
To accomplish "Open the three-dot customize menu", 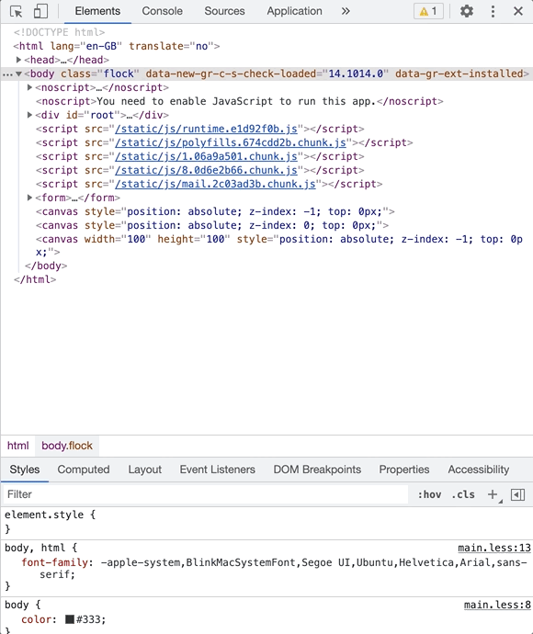I will click(x=493, y=11).
